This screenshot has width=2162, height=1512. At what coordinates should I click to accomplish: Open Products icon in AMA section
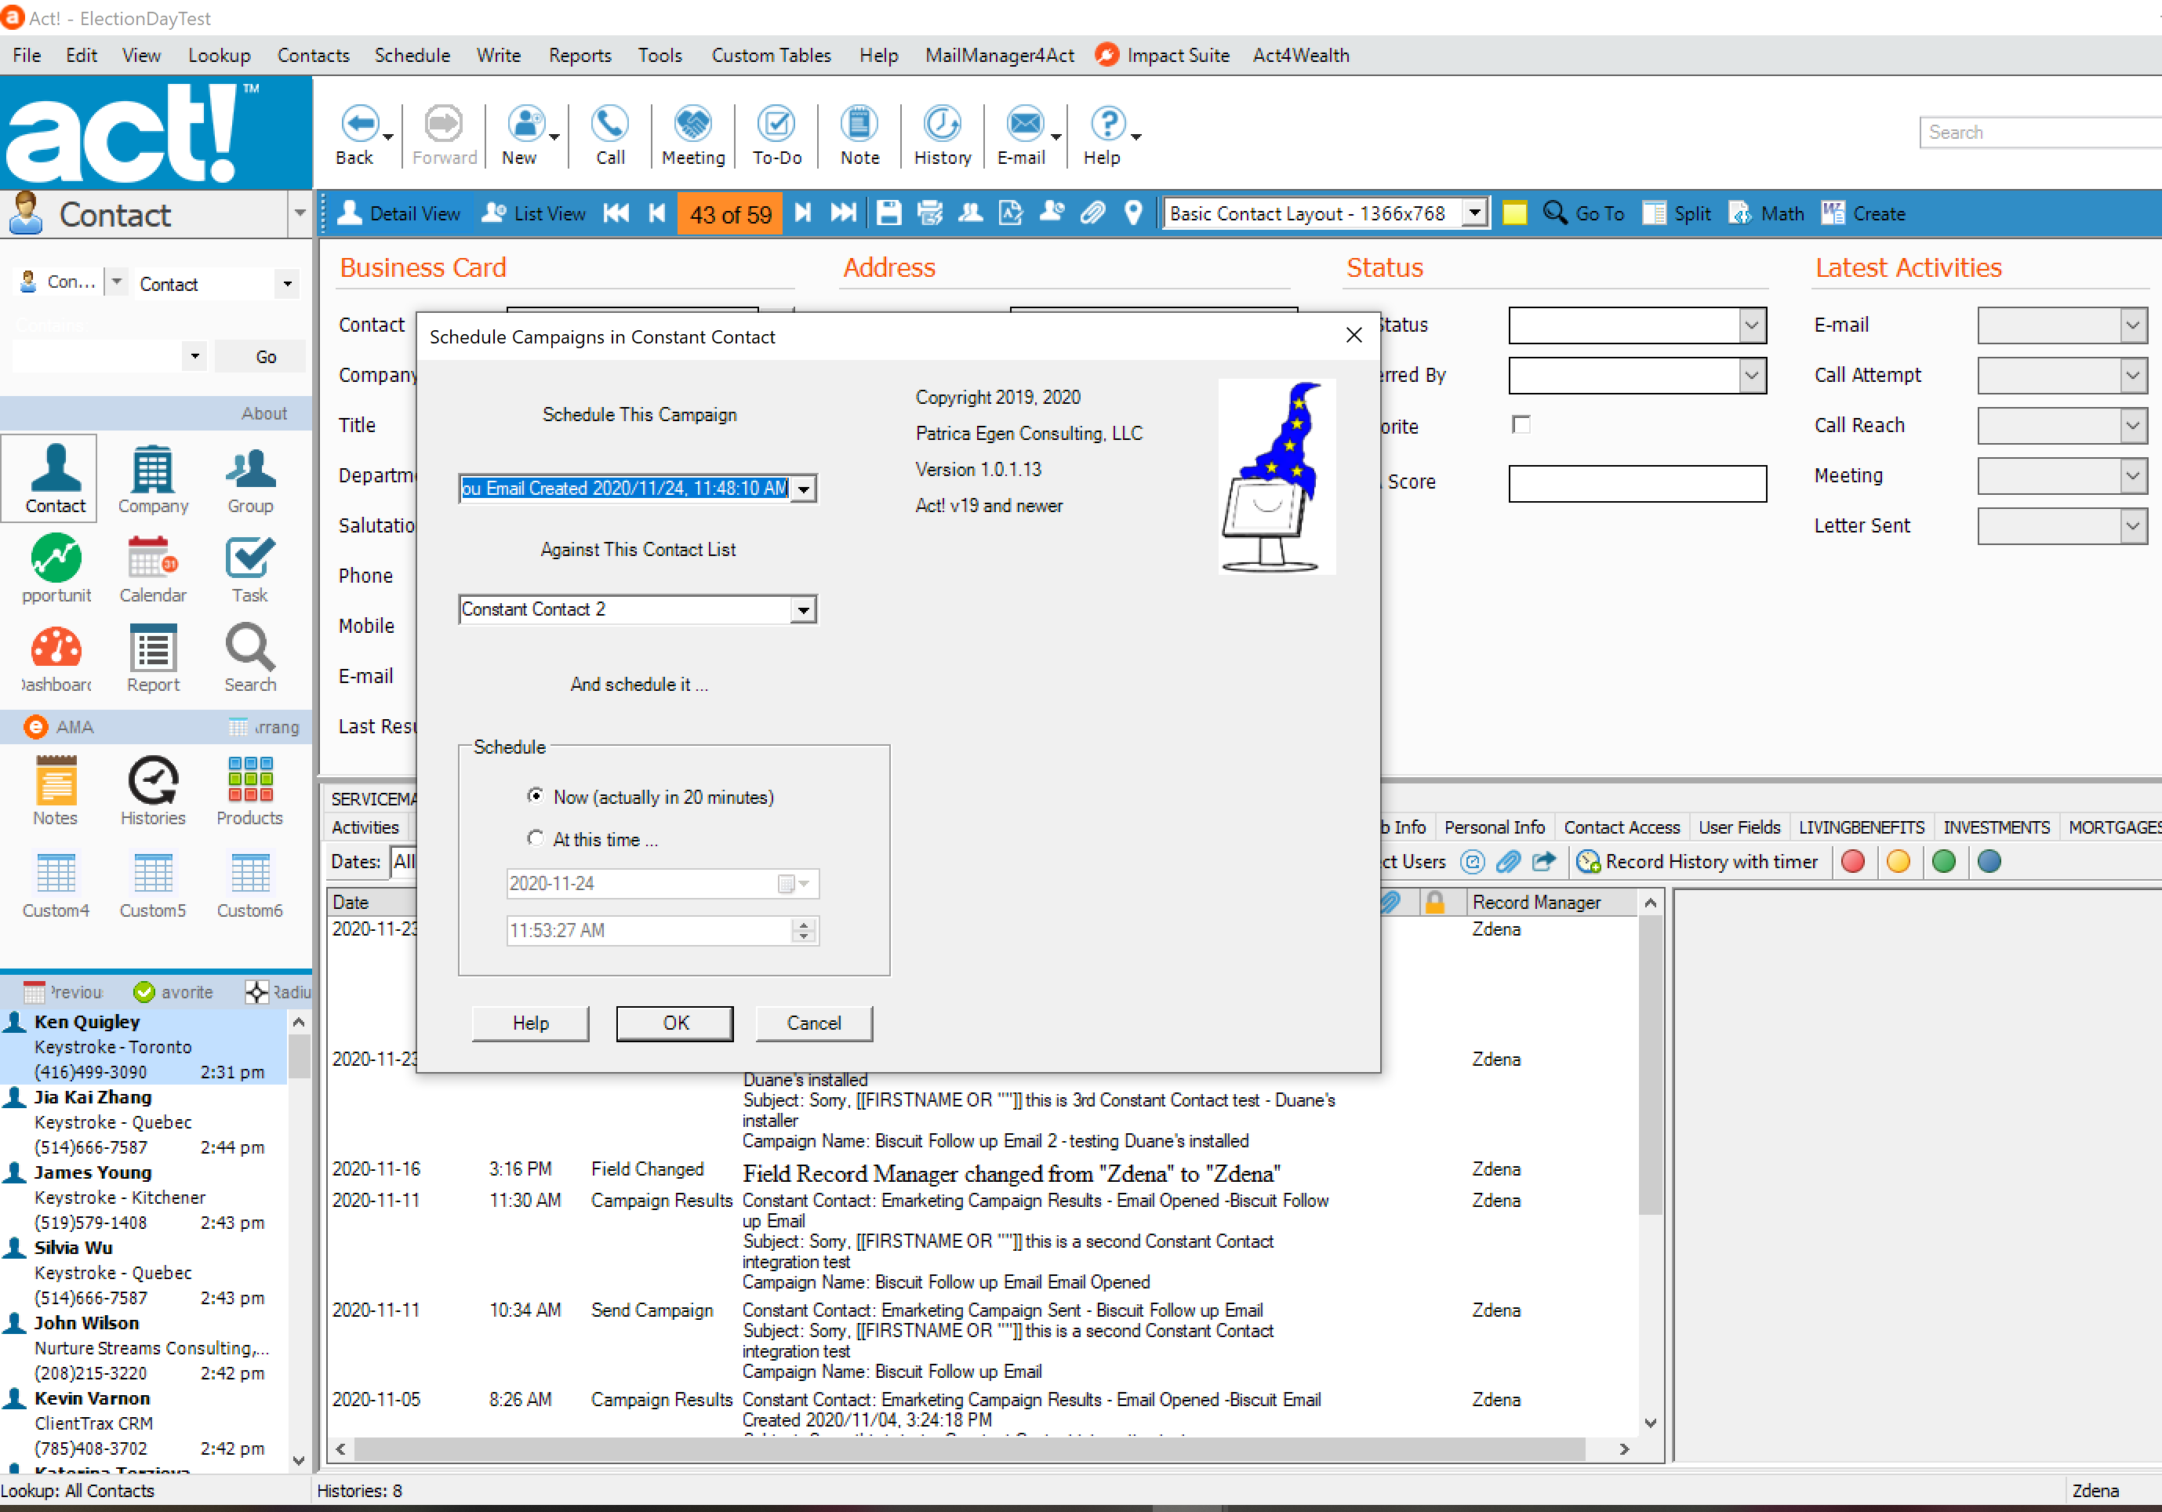point(249,791)
